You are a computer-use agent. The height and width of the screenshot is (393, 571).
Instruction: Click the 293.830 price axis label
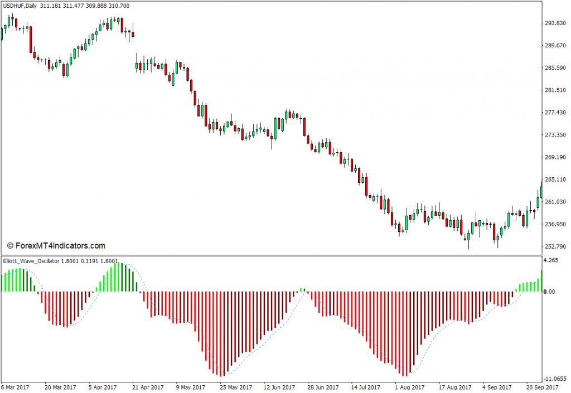[555, 23]
